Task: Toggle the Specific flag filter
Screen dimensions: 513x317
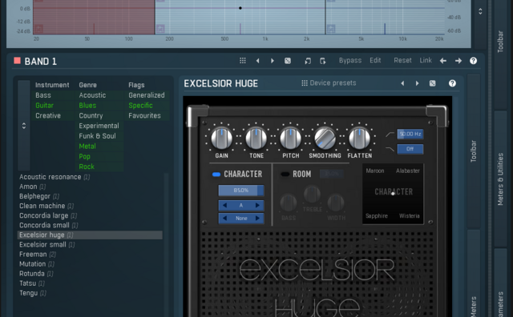Action: pyautogui.click(x=140, y=105)
